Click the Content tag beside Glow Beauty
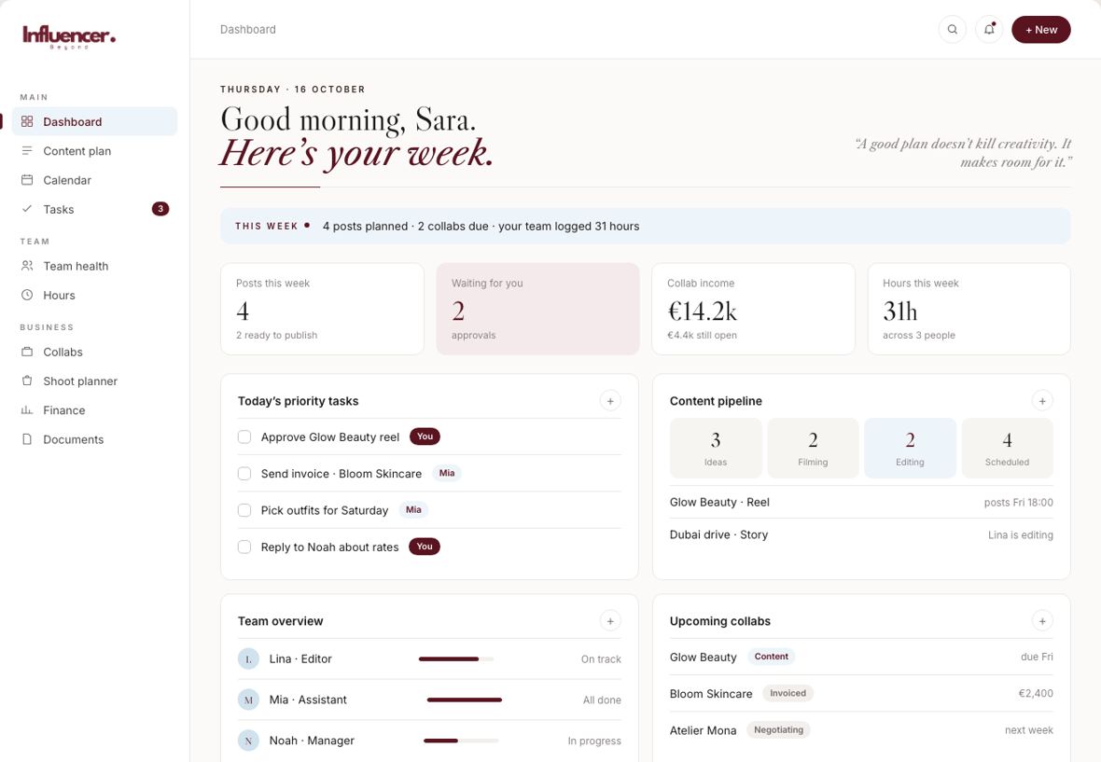This screenshot has width=1101, height=762. pos(771,657)
